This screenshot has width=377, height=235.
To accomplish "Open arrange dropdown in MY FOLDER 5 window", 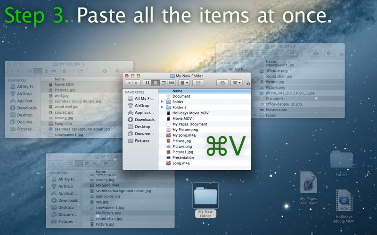I will [66, 71].
